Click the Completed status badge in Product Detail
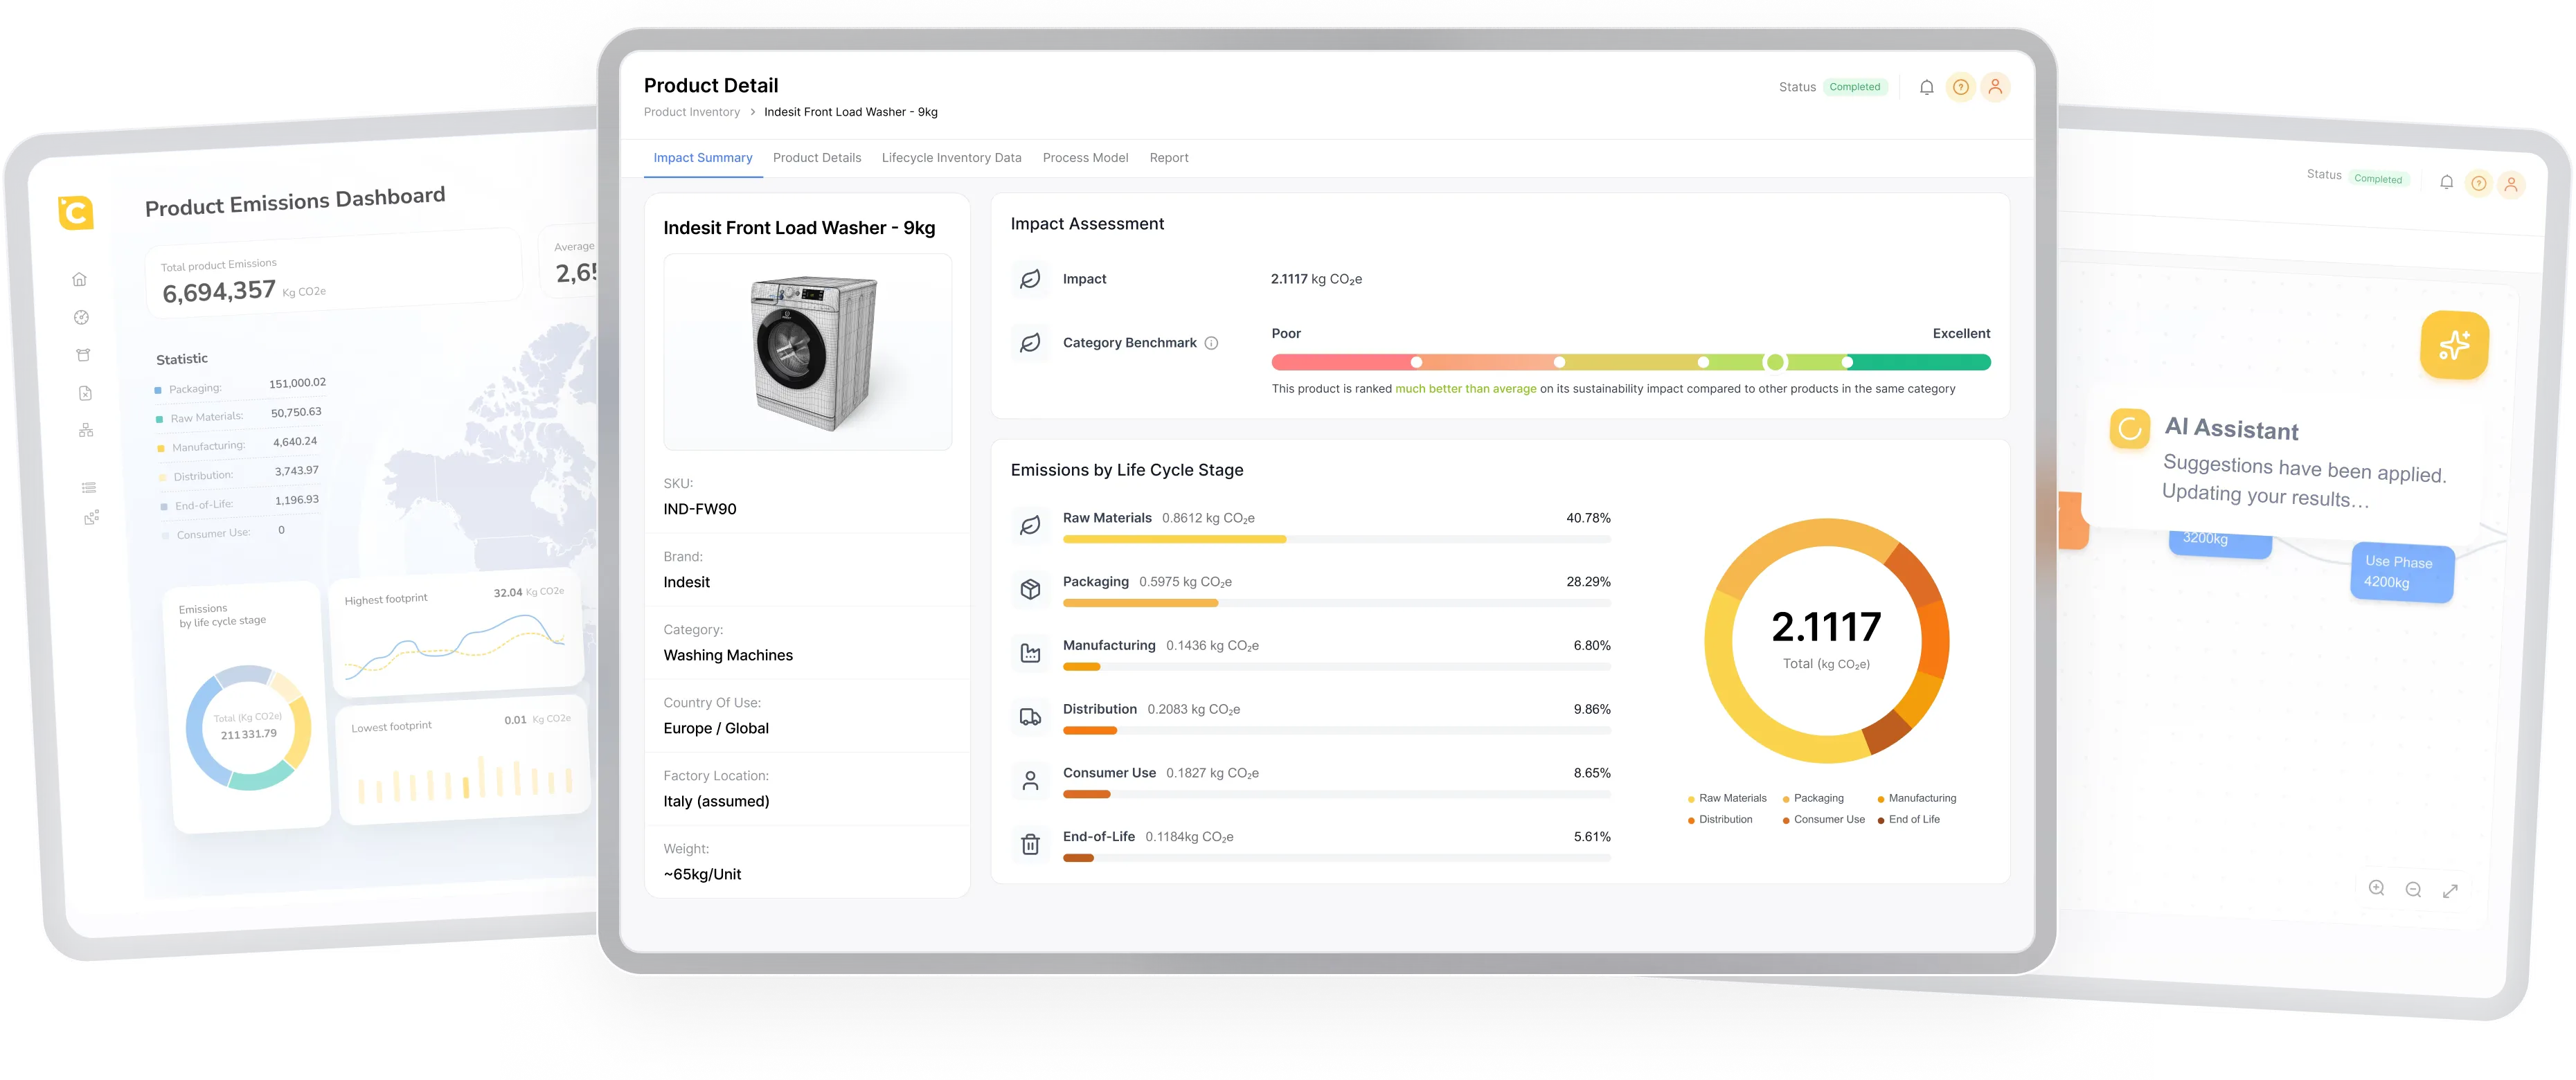Image resolution: width=2576 pixels, height=1080 pixels. click(x=1854, y=87)
